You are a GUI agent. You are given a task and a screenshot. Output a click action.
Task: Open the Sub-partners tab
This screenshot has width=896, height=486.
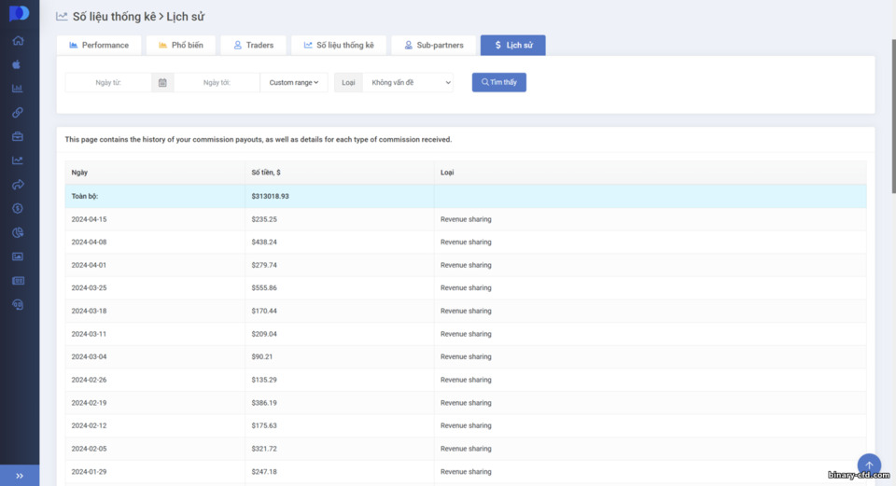click(434, 45)
